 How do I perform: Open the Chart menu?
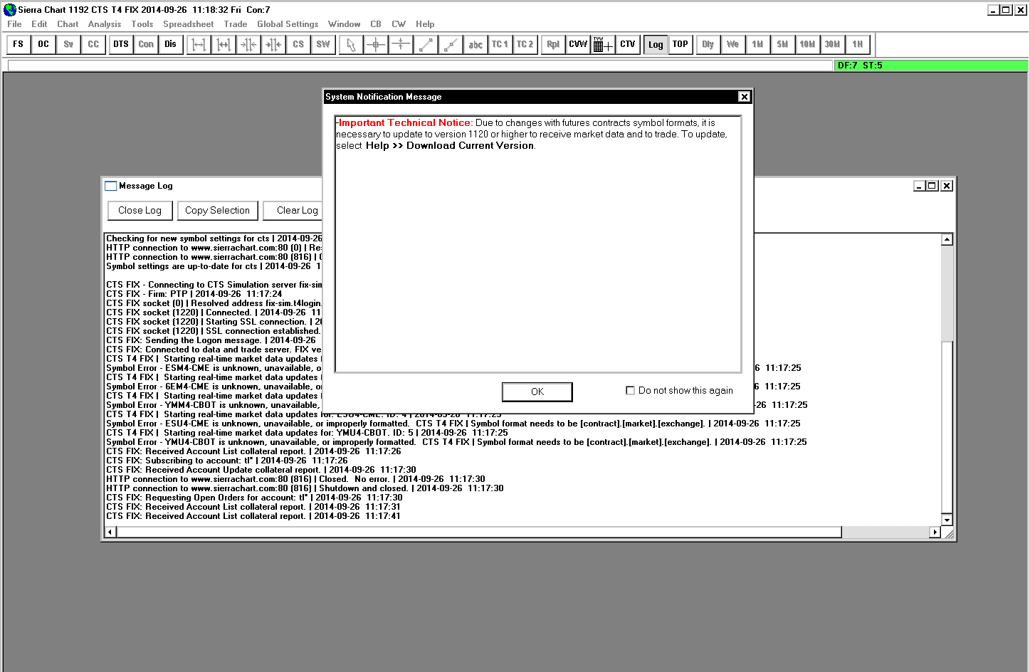68,24
